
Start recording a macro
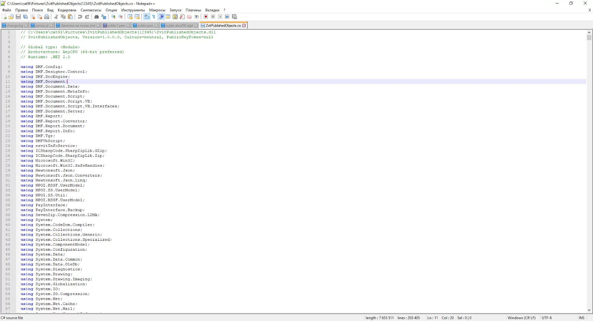(x=206, y=17)
